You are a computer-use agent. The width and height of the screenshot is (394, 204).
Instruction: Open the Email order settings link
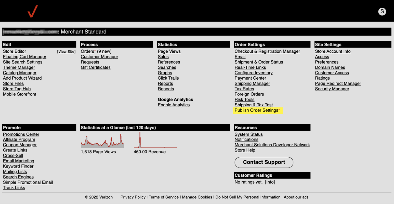pos(240,57)
